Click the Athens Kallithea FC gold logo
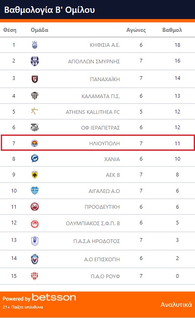Screen dimensions: 195x318 (35, 111)
